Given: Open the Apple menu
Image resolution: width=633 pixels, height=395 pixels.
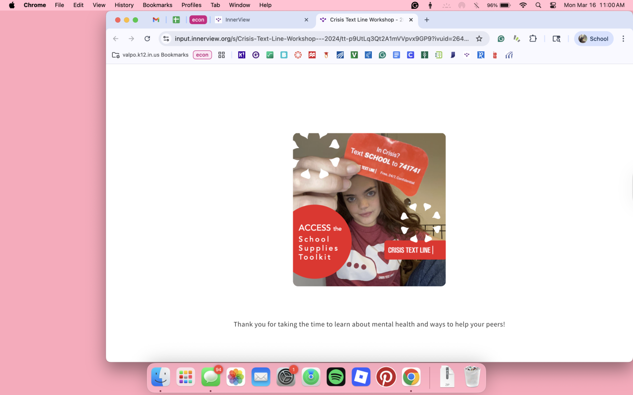Looking at the screenshot, I should click(12, 5).
